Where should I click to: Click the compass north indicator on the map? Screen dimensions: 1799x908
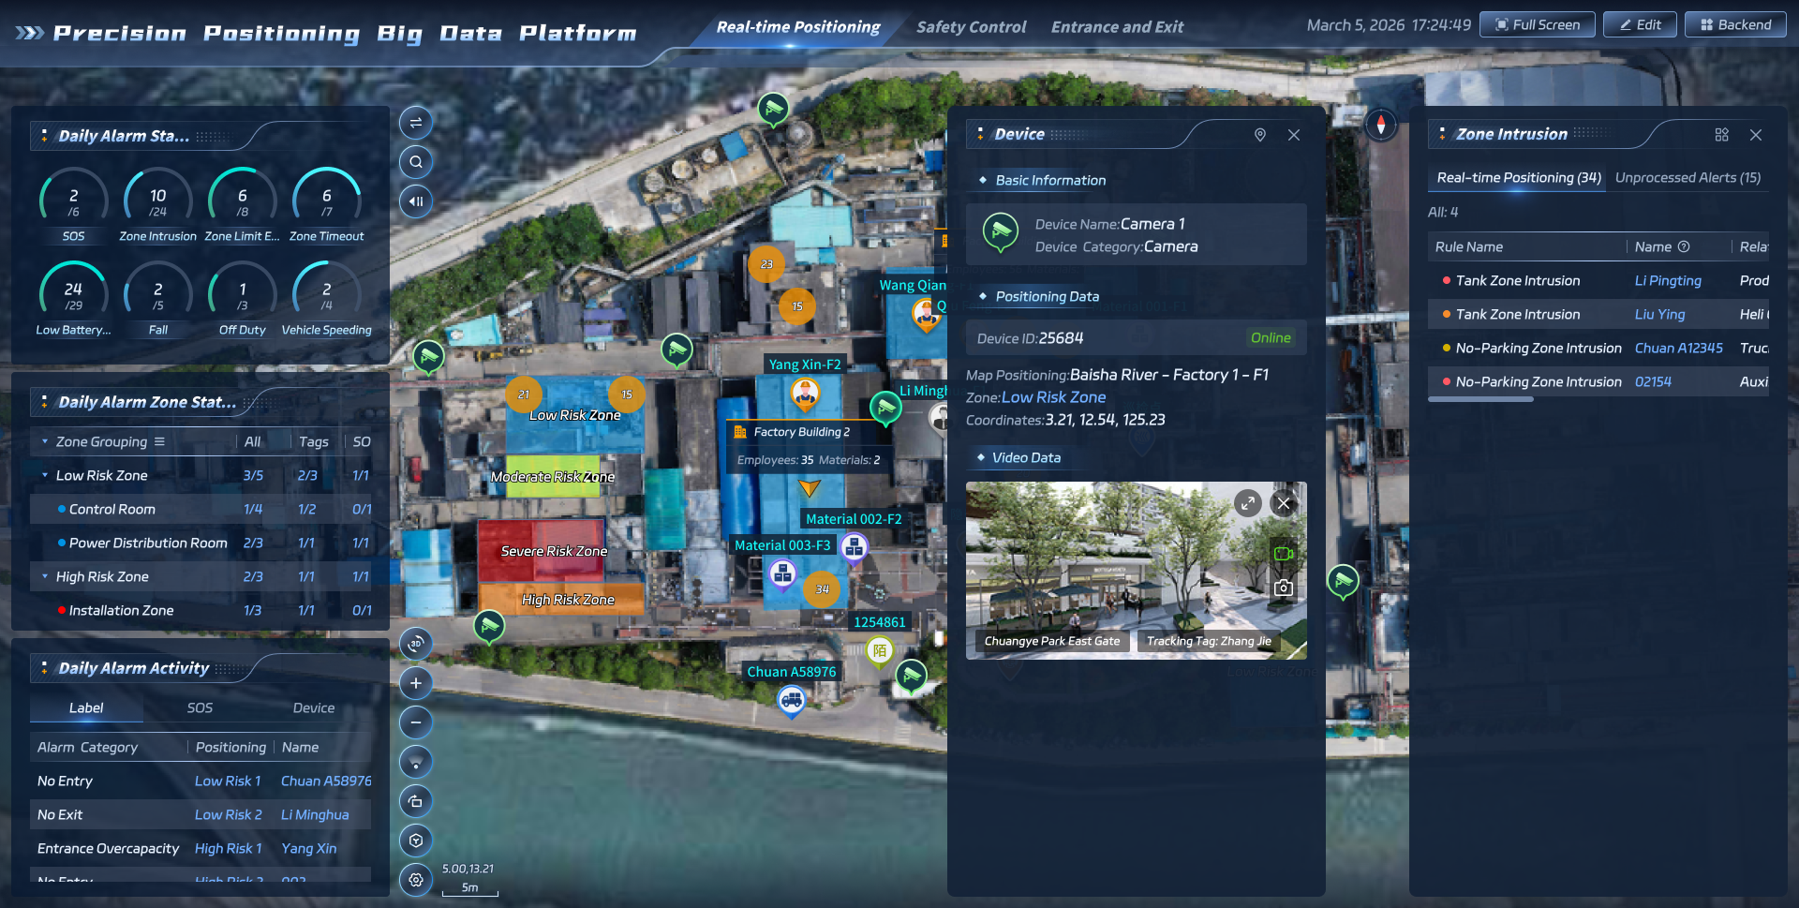pos(1380,125)
